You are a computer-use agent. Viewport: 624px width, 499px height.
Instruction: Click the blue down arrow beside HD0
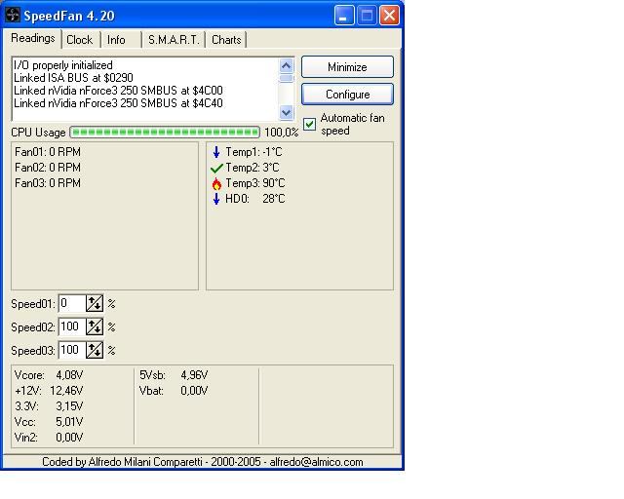[x=216, y=199]
